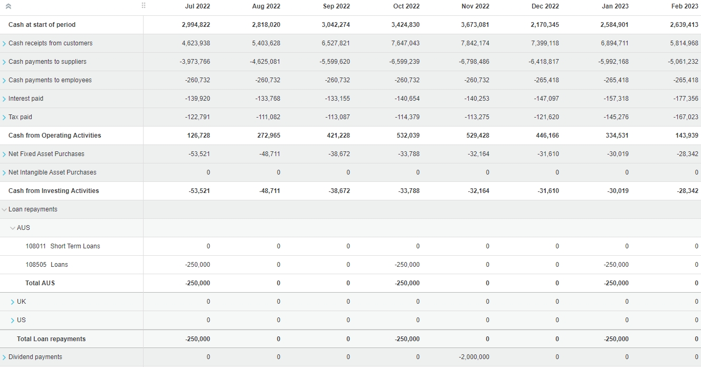This screenshot has width=701, height=367.
Task: Click the 108505 Loans account row label
Action: tap(46, 265)
